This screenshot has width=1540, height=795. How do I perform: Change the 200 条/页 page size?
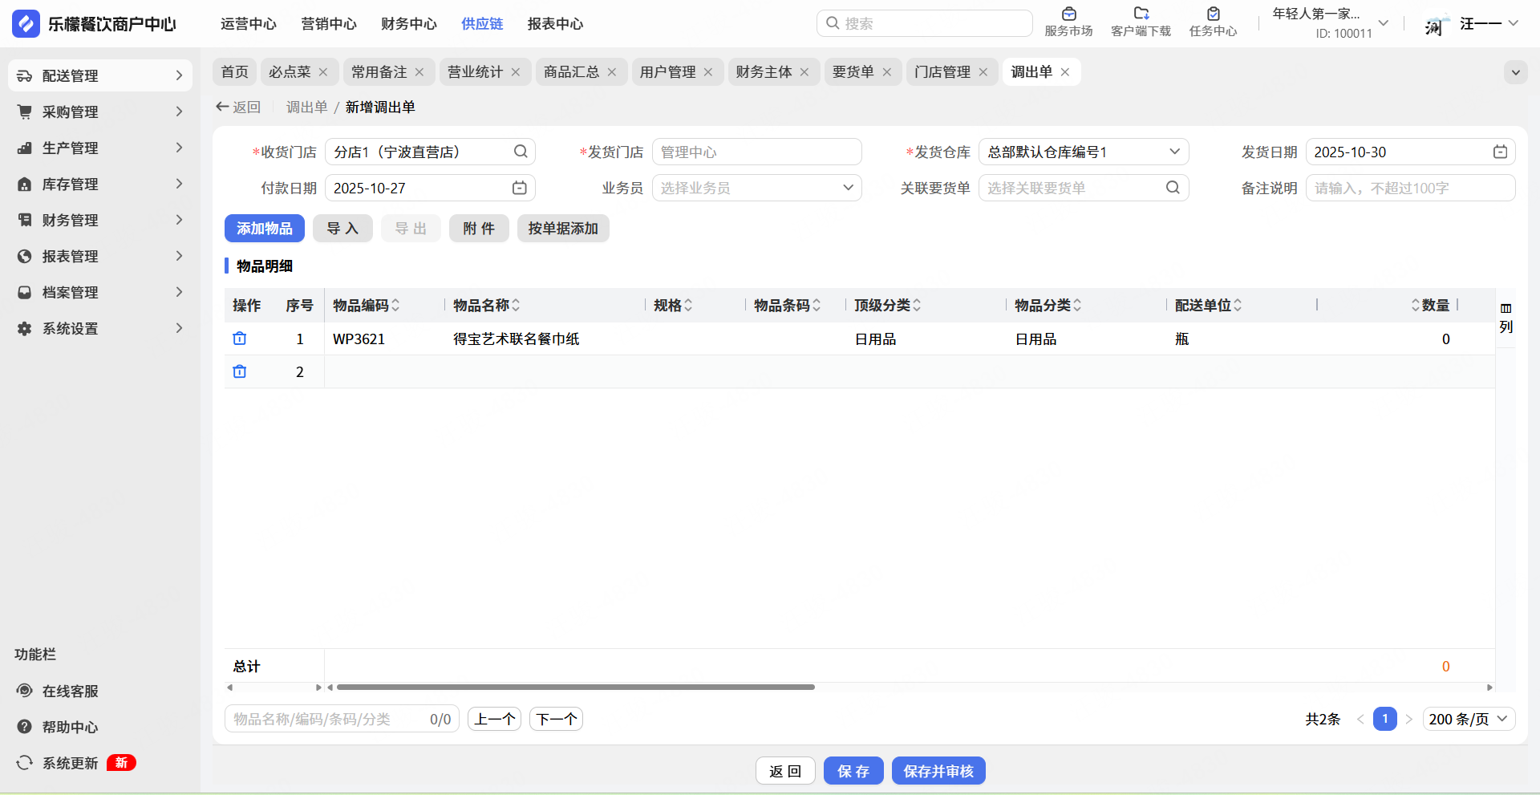[1468, 719]
